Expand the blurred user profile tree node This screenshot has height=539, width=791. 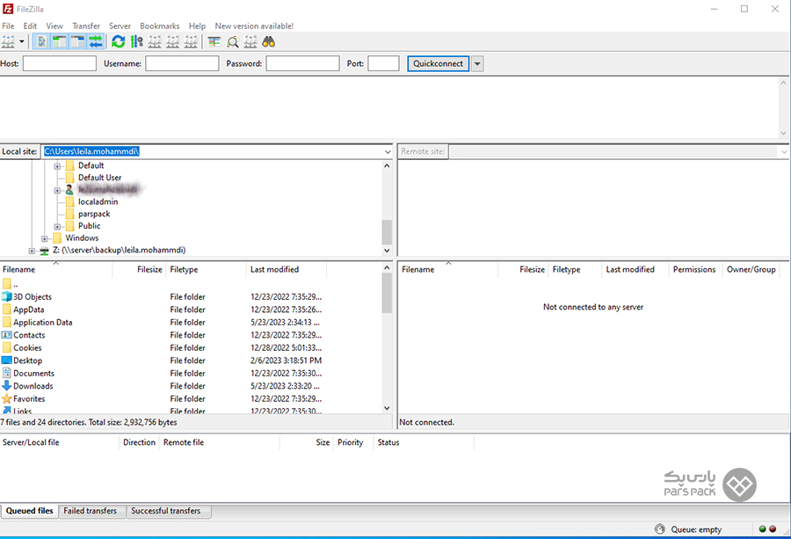coord(57,190)
